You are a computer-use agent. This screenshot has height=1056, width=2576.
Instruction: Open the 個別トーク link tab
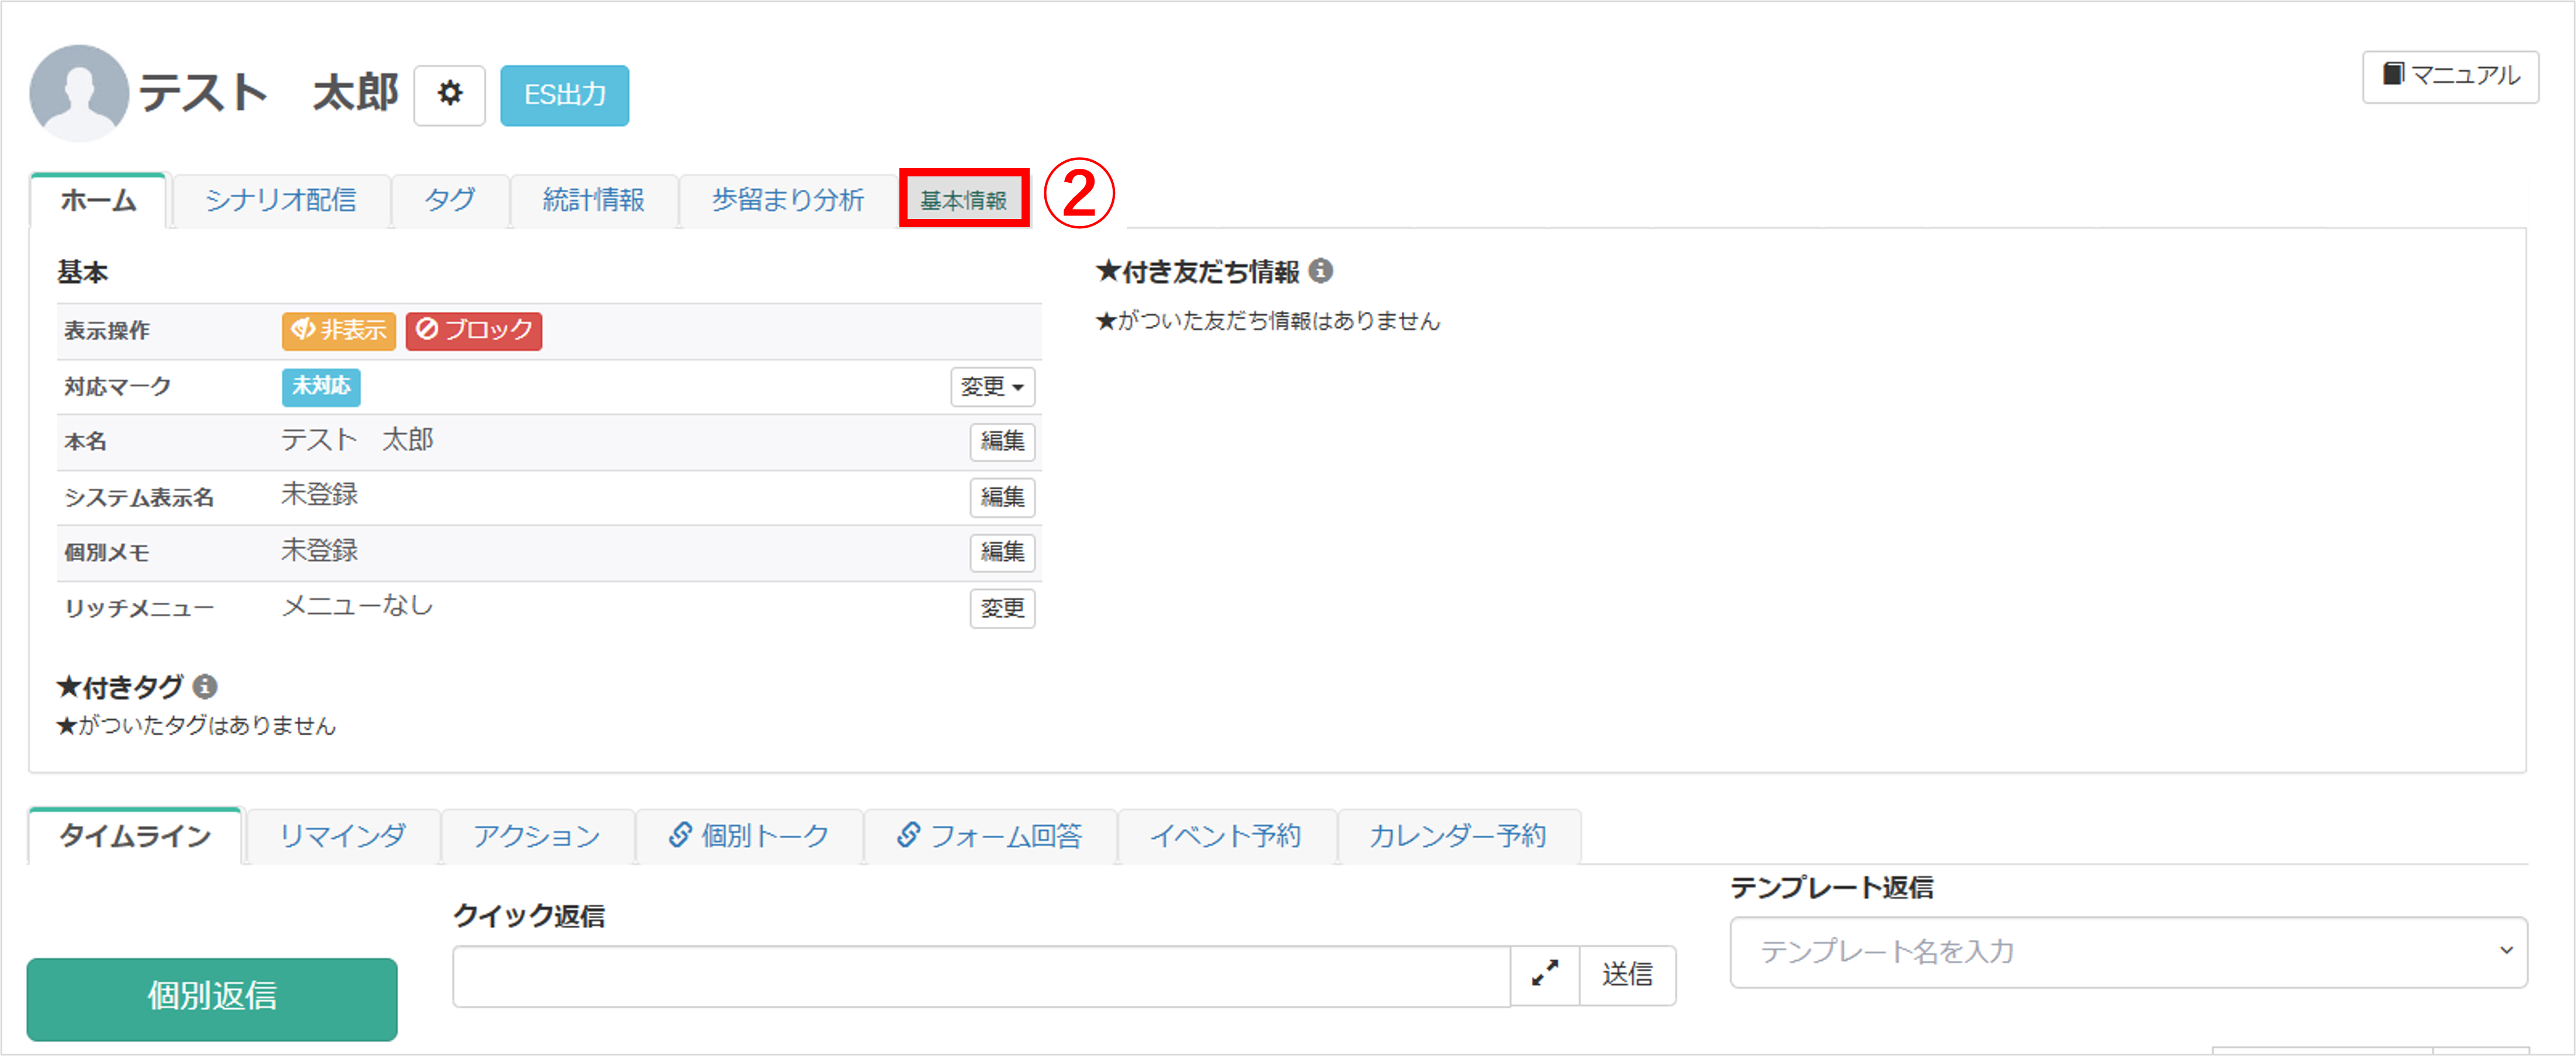click(x=749, y=835)
